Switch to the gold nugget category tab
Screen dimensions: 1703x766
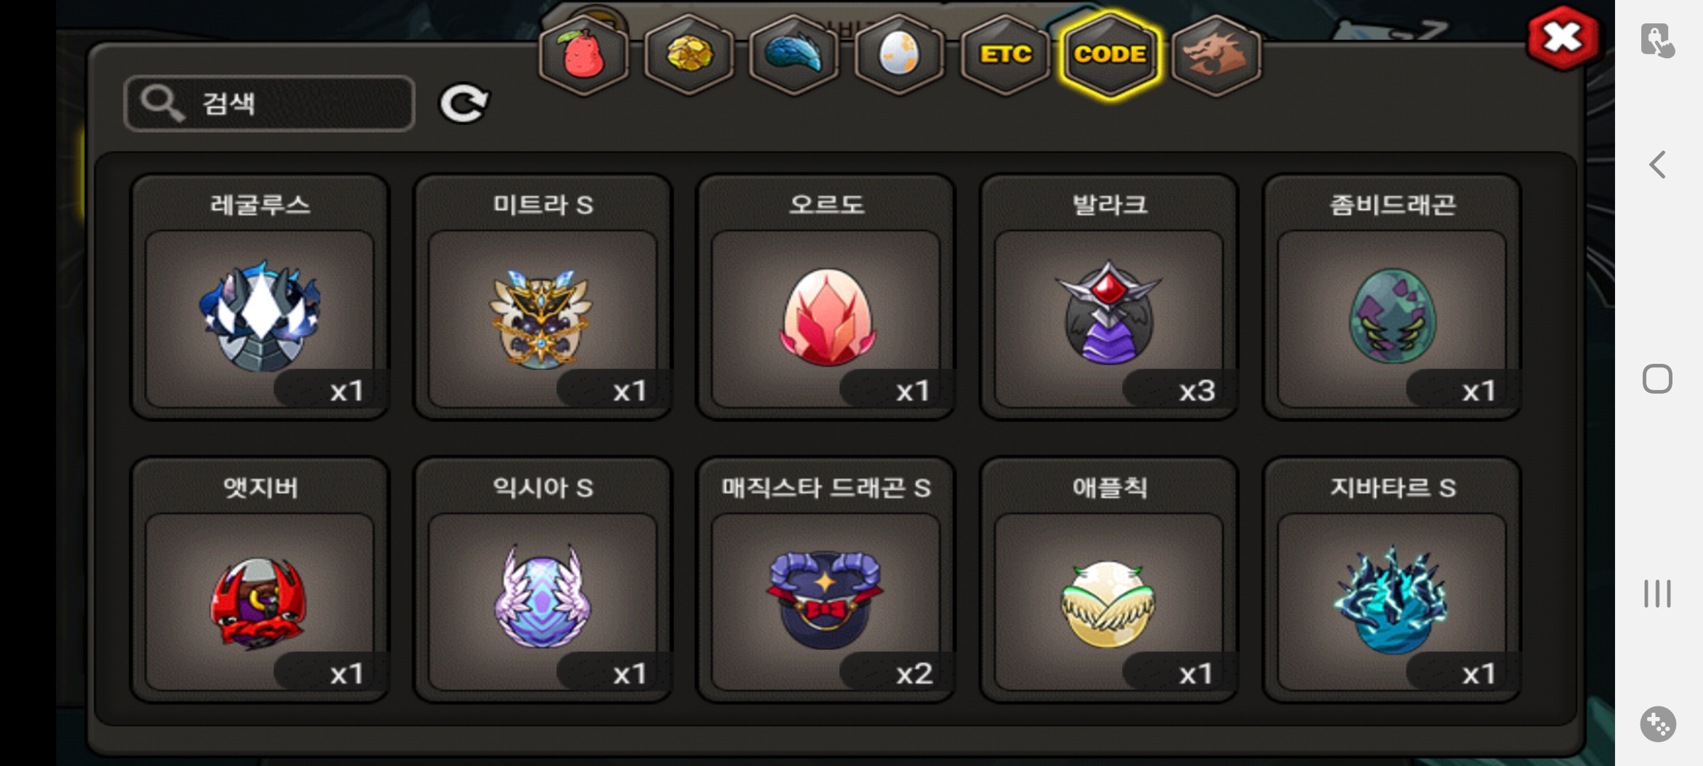pos(688,55)
